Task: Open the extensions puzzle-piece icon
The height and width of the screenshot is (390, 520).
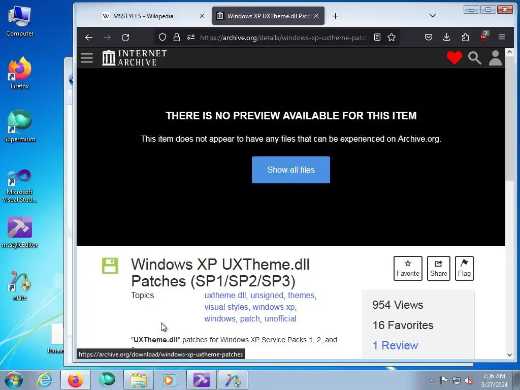Action: point(465,37)
